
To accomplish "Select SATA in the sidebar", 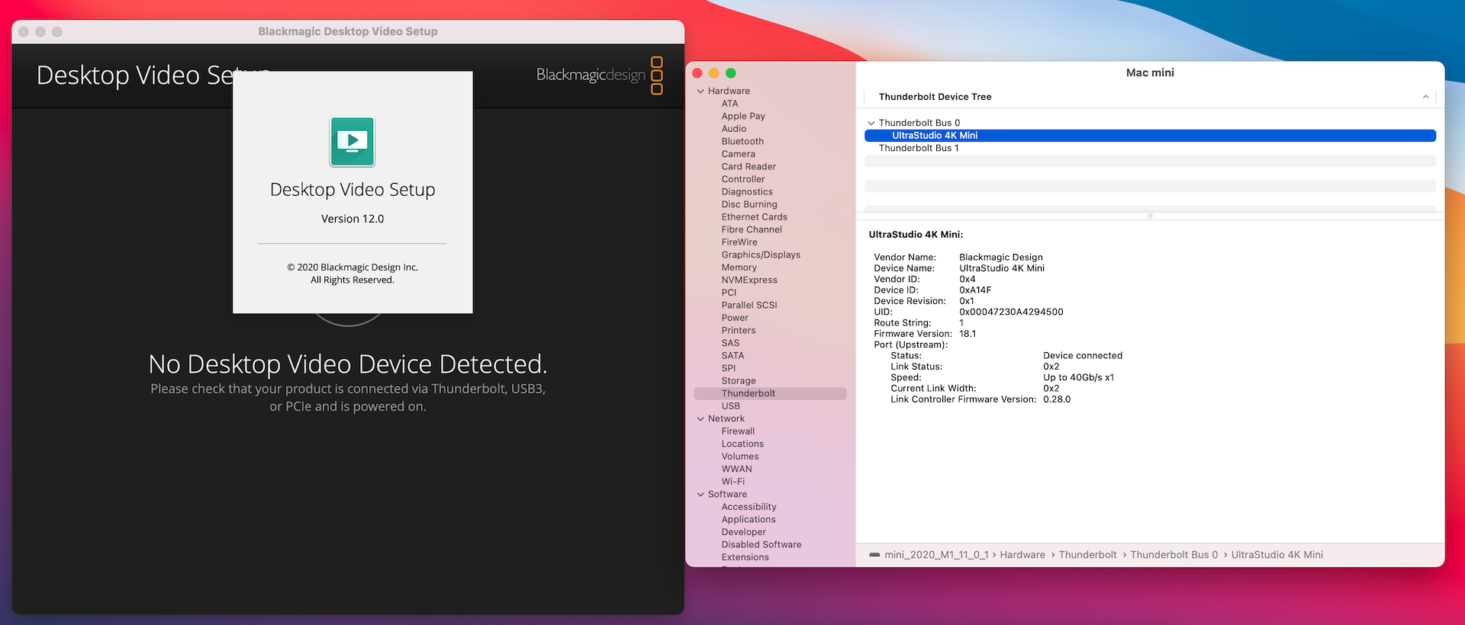I will pos(732,355).
